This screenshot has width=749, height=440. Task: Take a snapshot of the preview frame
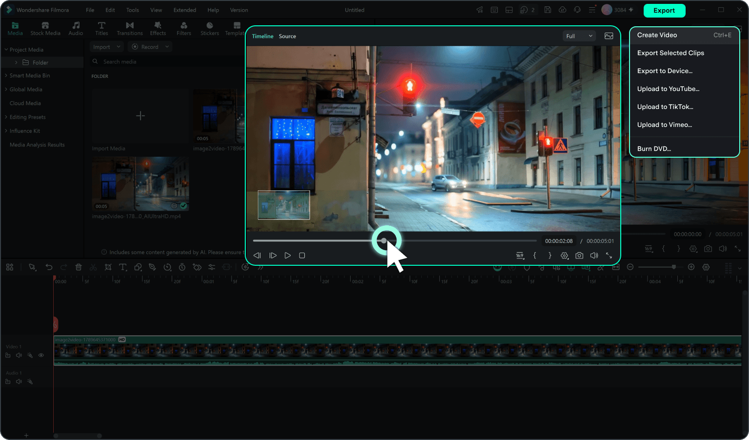pyautogui.click(x=579, y=256)
